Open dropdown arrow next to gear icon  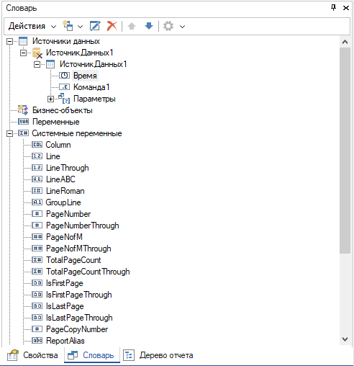[183, 27]
